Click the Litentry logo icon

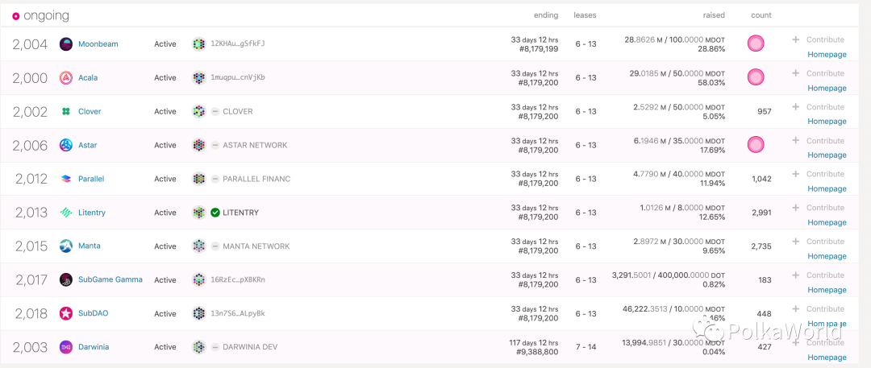click(66, 213)
